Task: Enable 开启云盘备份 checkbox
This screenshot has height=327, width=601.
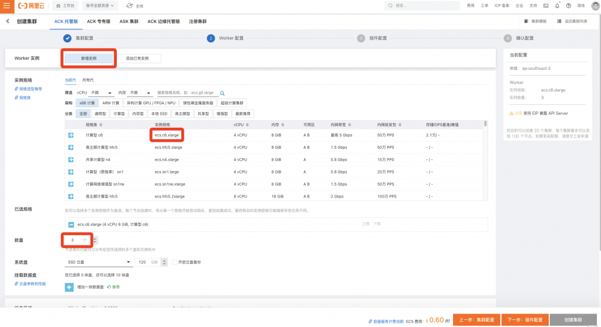Action: point(174,263)
